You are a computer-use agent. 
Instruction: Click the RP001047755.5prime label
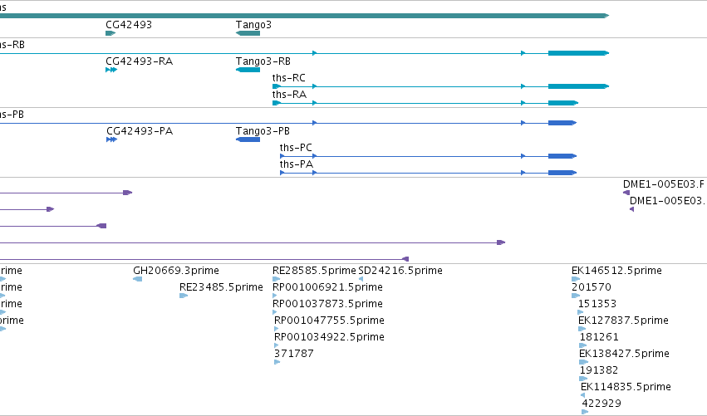pos(329,321)
